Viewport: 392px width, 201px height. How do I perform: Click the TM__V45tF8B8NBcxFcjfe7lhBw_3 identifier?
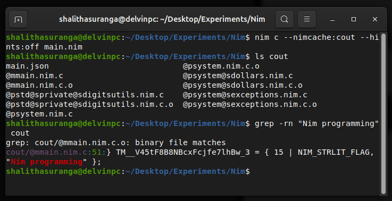[x=183, y=152]
